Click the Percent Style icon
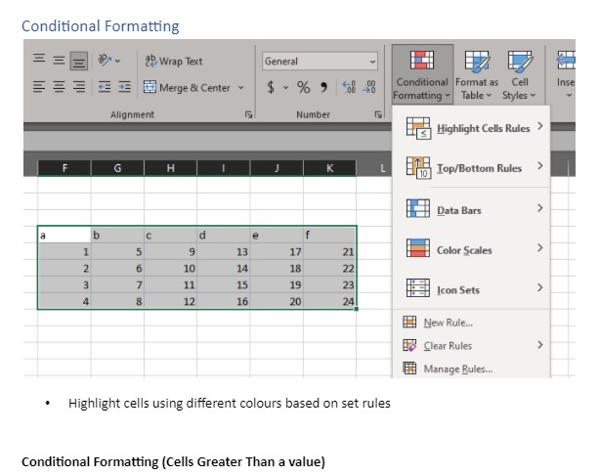This screenshot has width=599, height=476. [x=303, y=88]
